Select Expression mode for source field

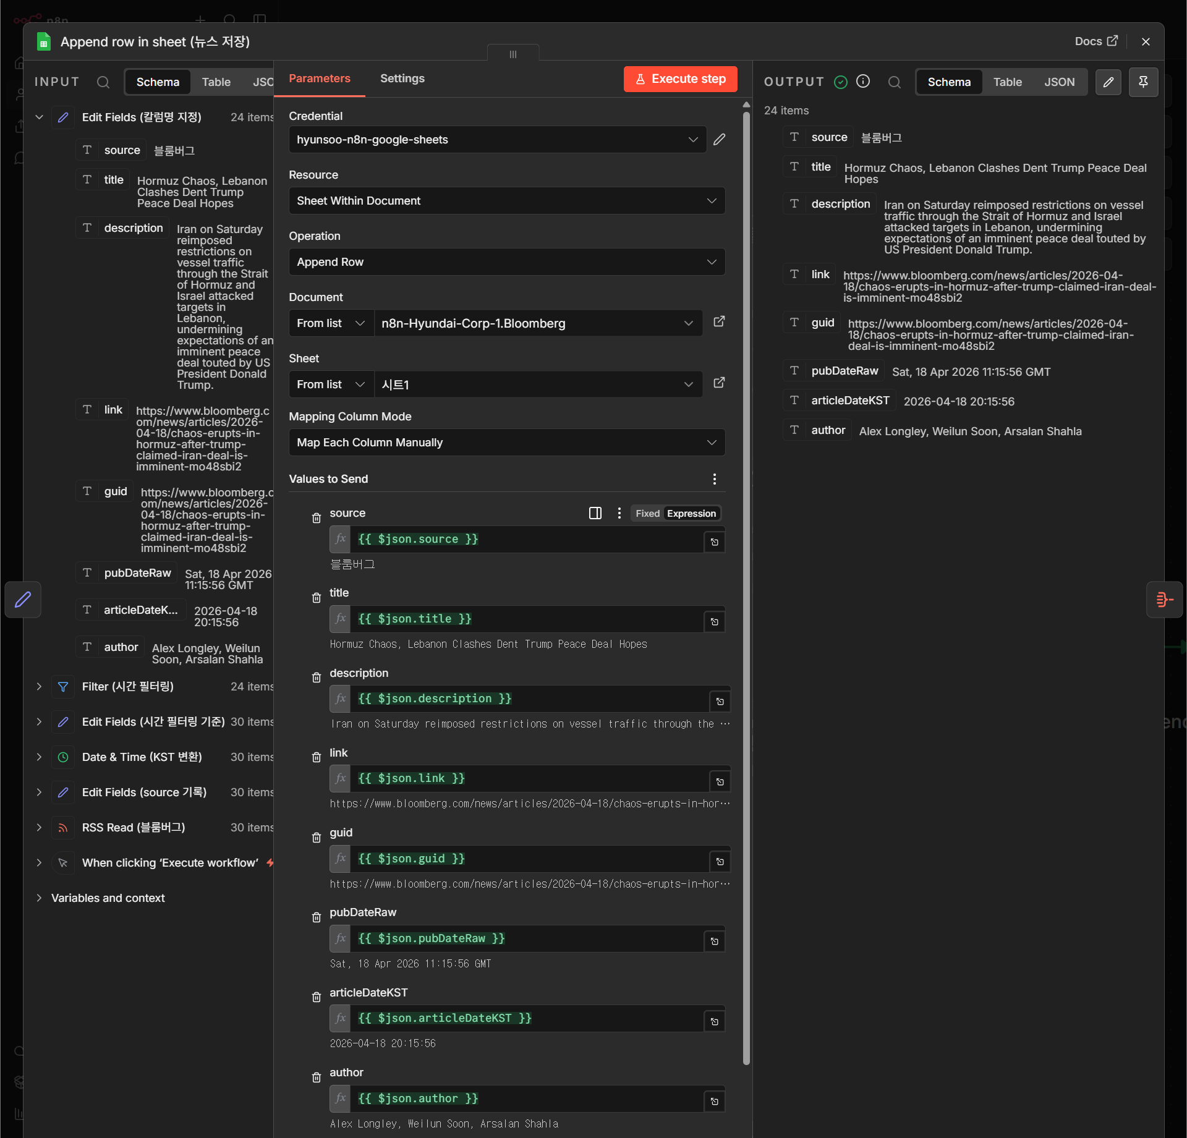pyautogui.click(x=691, y=514)
